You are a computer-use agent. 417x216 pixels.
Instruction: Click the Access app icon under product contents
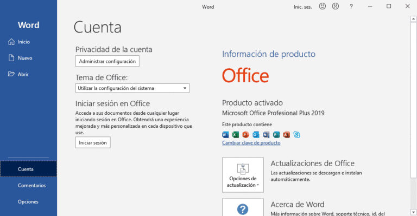(287, 135)
